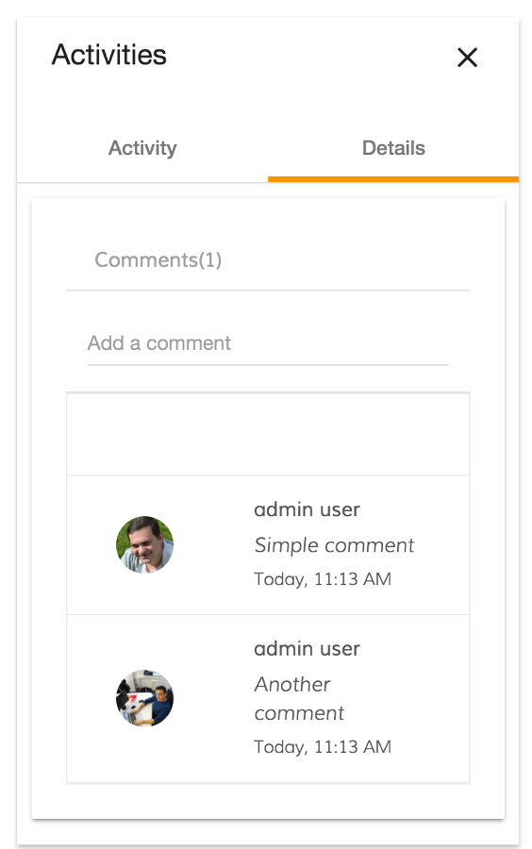Open avatar beside Another comment
The image size is (532, 849).
(144, 698)
